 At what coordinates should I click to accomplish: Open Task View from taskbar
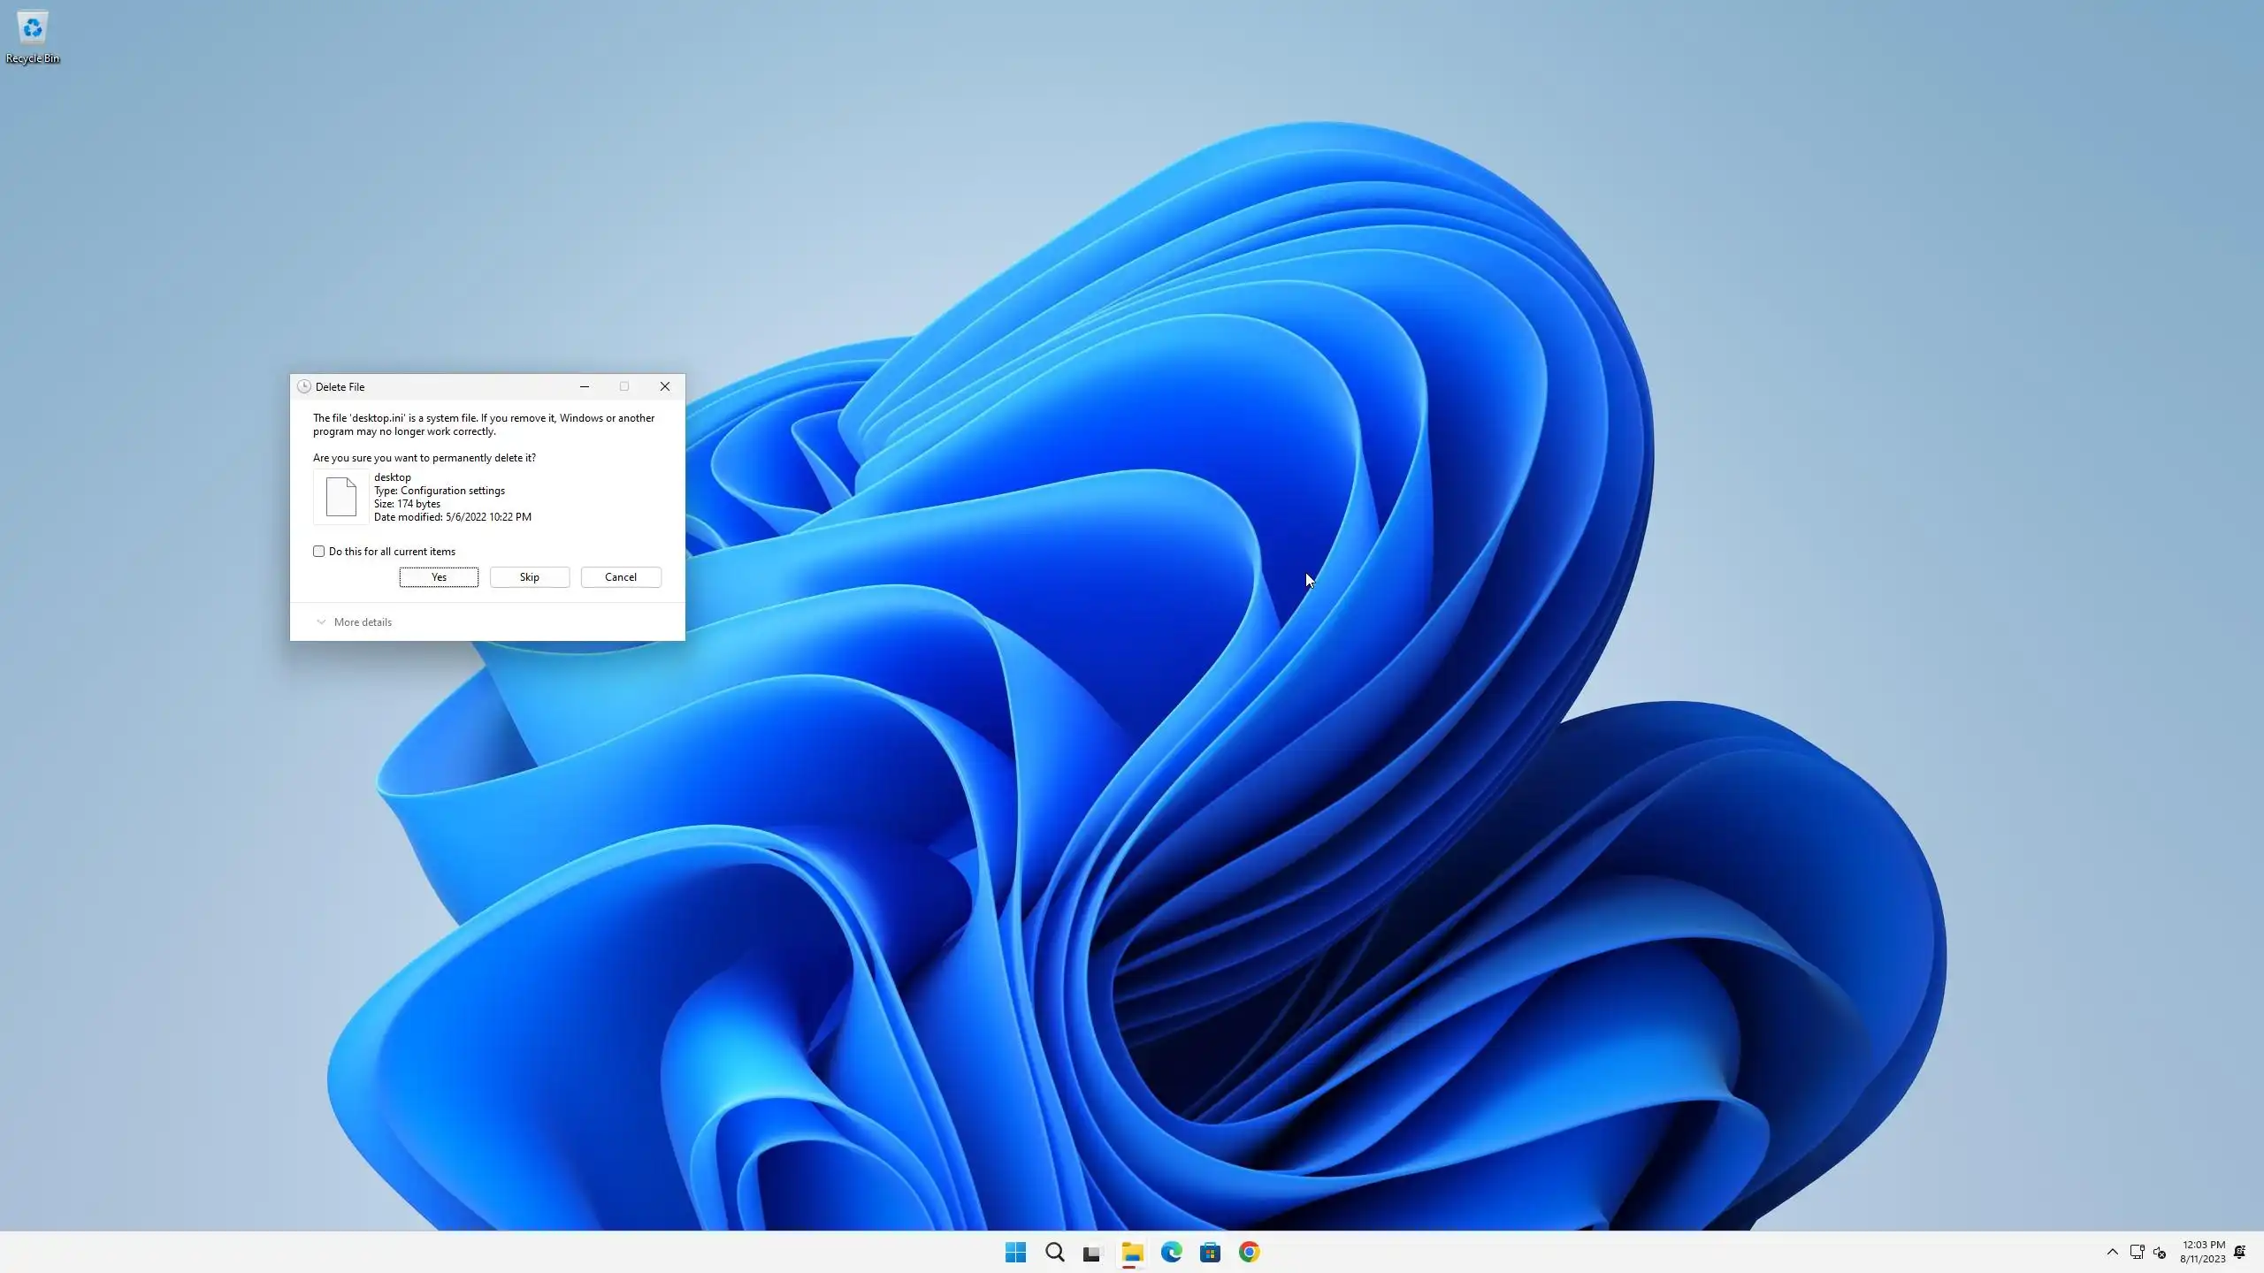[x=1092, y=1252]
